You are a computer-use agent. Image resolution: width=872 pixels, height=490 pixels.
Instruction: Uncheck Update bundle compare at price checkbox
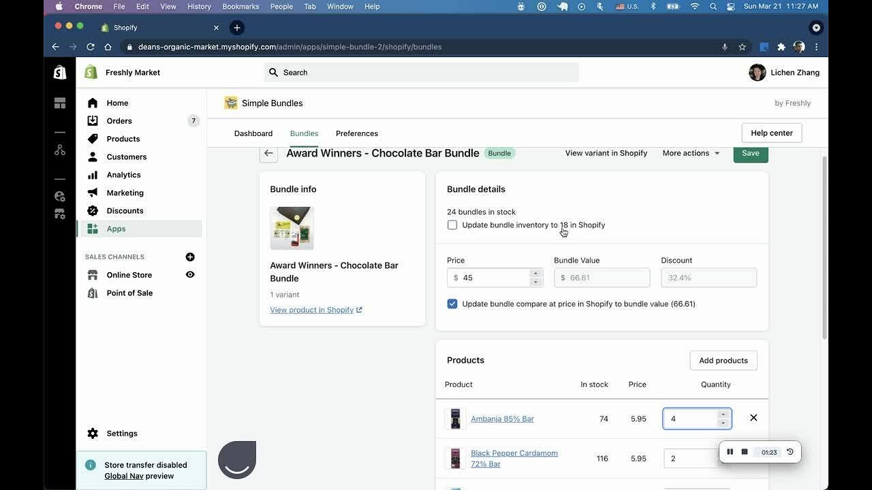[452, 304]
